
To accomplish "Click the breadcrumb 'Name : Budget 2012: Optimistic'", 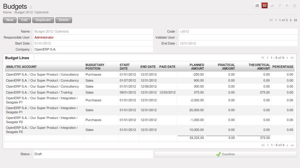I will [x=26, y=12].
